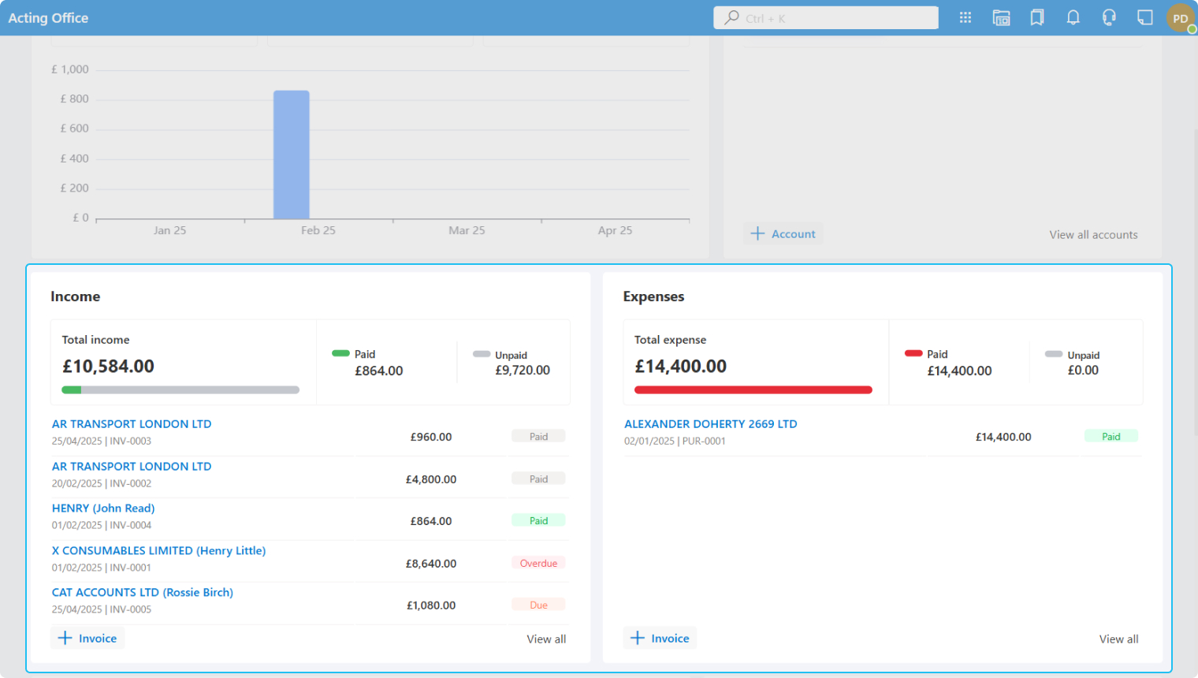Open the apps grid launcher icon

965,17
